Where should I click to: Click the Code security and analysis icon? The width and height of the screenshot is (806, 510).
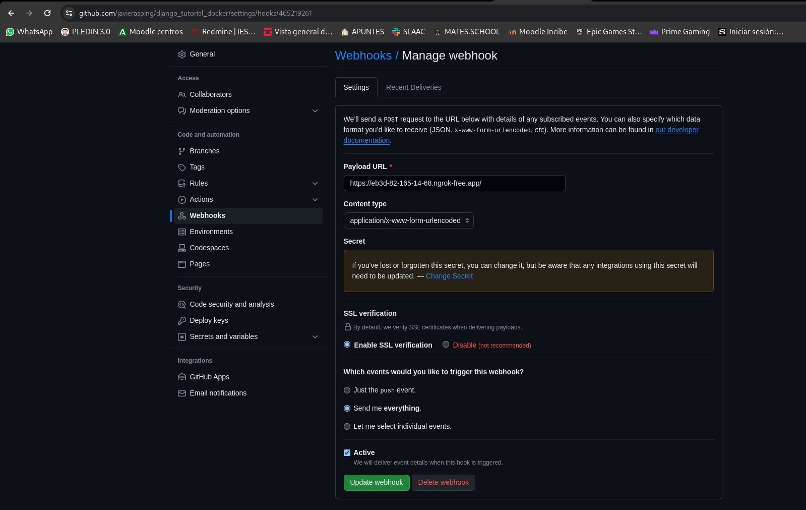pyautogui.click(x=182, y=305)
